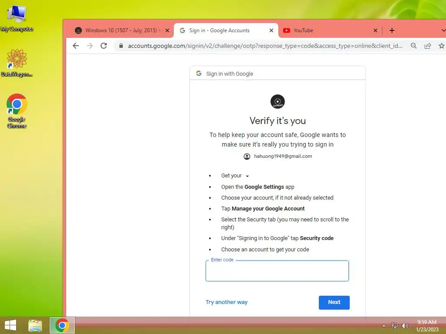Open the zoom magnifier in address bar

pyautogui.click(x=414, y=46)
